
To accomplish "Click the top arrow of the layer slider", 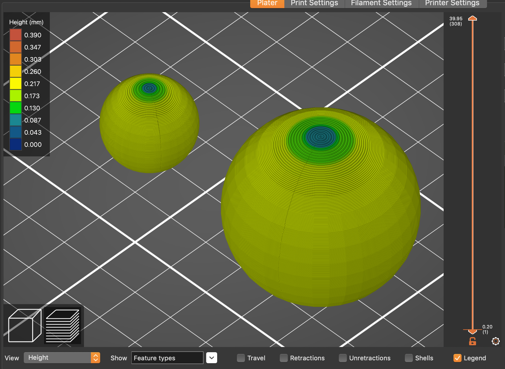I will pos(473,19).
